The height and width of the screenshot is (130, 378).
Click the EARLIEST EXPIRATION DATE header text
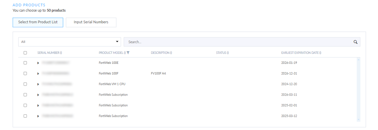300,53
